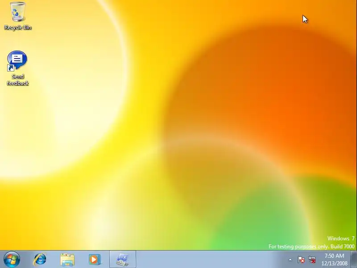Image resolution: width=357 pixels, height=268 pixels.
Task: Click the Send feedback label text
Action: pyautogui.click(x=18, y=80)
